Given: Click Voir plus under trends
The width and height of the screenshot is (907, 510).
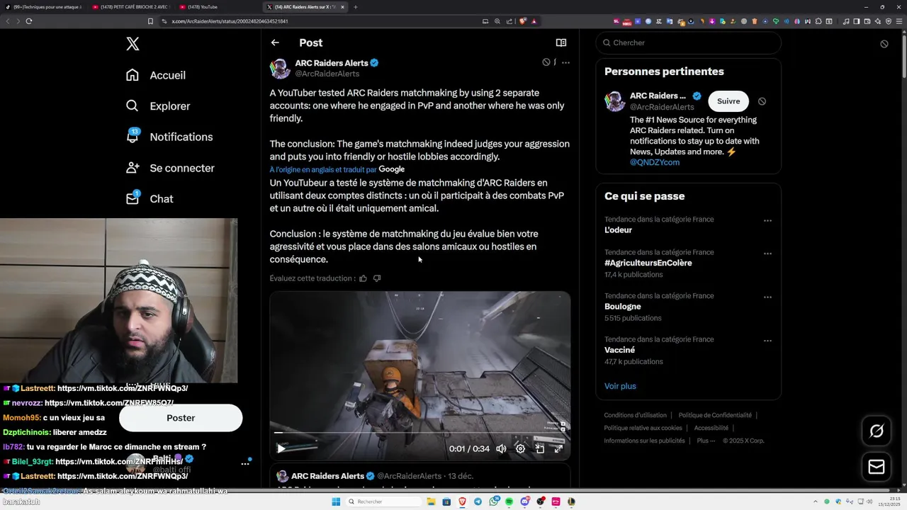Looking at the screenshot, I should tap(620, 386).
